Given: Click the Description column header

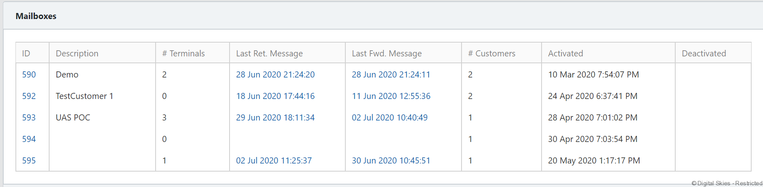Looking at the screenshot, I should [x=77, y=54].
